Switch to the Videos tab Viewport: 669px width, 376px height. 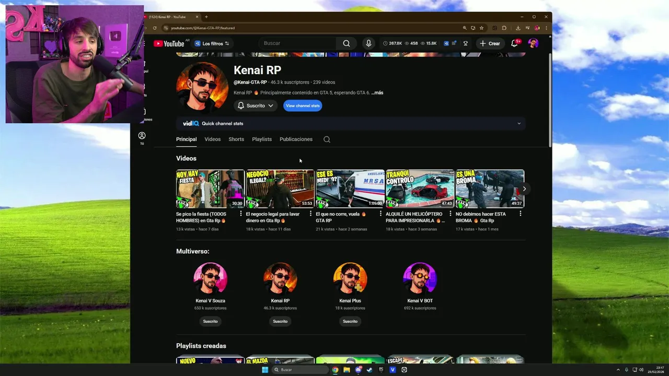212,139
